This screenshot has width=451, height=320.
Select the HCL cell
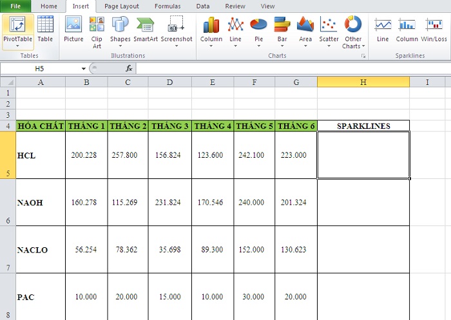point(41,155)
